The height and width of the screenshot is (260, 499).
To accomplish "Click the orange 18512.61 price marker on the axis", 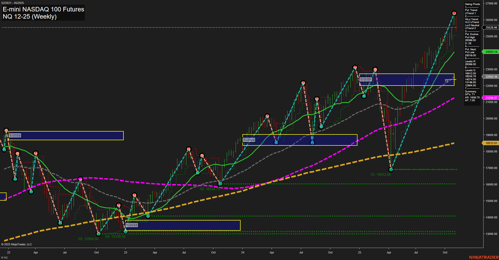I will (491, 143).
